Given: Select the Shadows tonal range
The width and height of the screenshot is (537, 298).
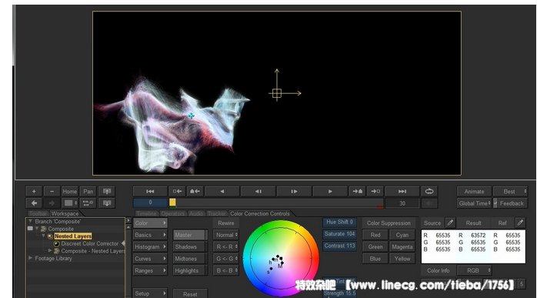Looking at the screenshot, I should pyautogui.click(x=190, y=246).
